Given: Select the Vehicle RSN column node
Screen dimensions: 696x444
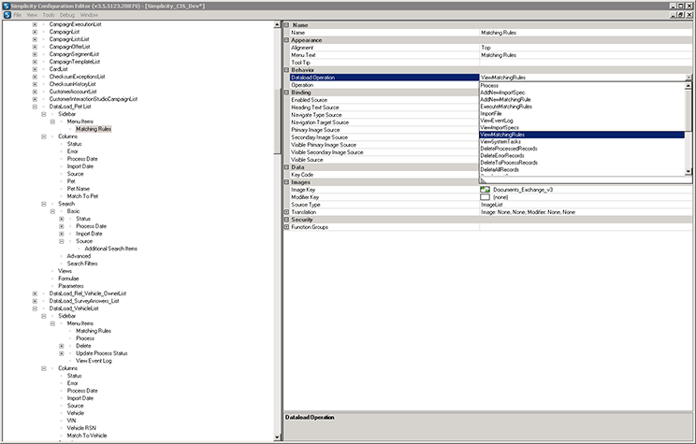Looking at the screenshot, I should (81, 428).
